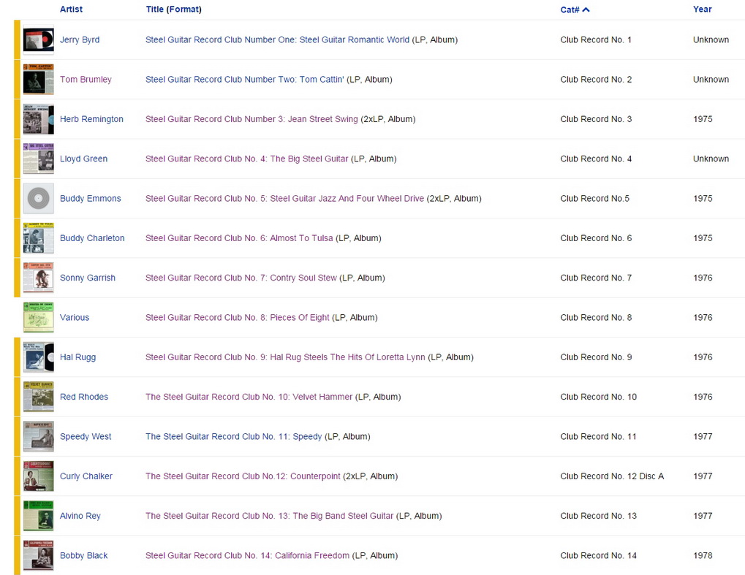Click the Speedy West album thumbnail
The width and height of the screenshot is (745, 575).
(39, 436)
